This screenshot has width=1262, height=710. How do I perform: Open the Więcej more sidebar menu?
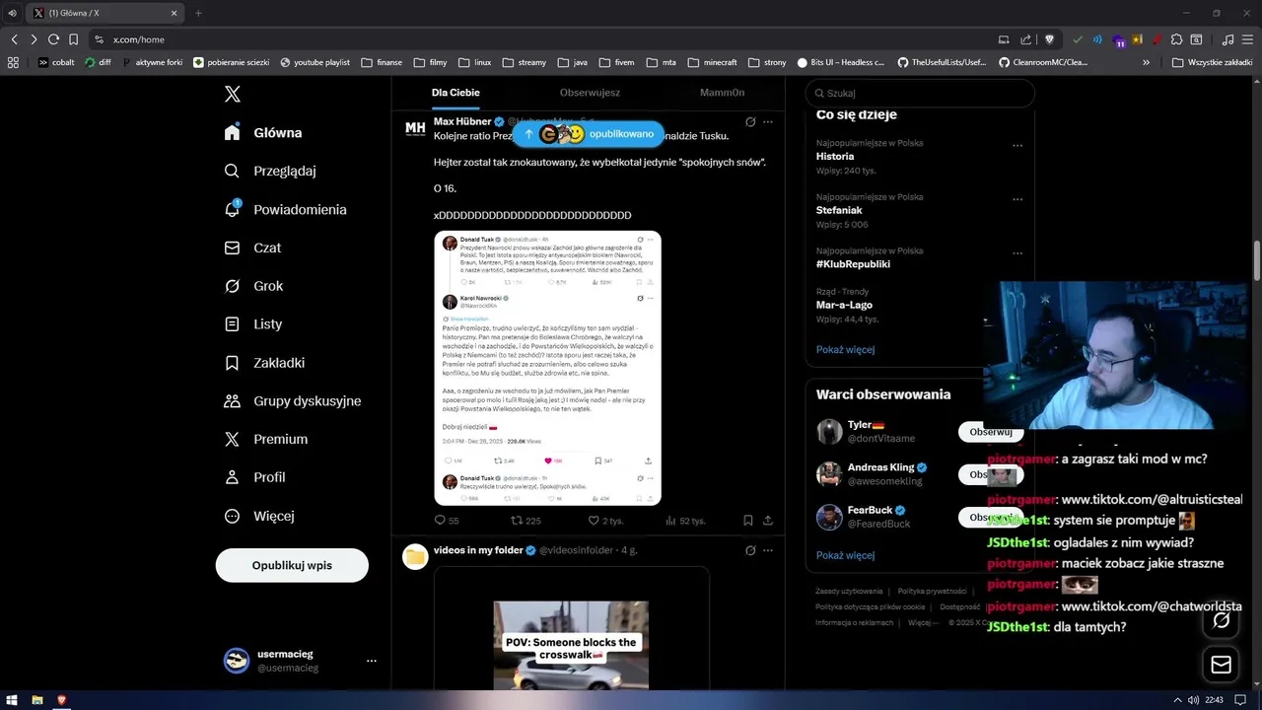pos(259,516)
